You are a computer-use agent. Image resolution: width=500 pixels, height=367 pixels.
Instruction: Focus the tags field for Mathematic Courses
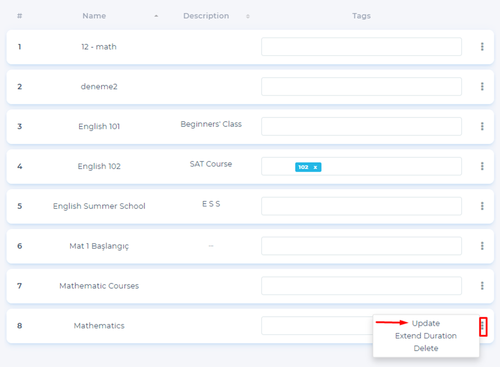click(x=361, y=286)
